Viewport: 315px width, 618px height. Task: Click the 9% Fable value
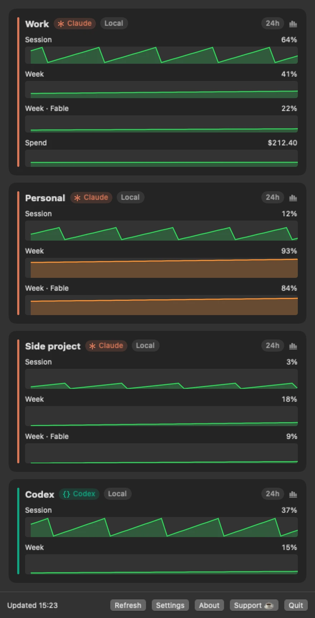(x=292, y=436)
